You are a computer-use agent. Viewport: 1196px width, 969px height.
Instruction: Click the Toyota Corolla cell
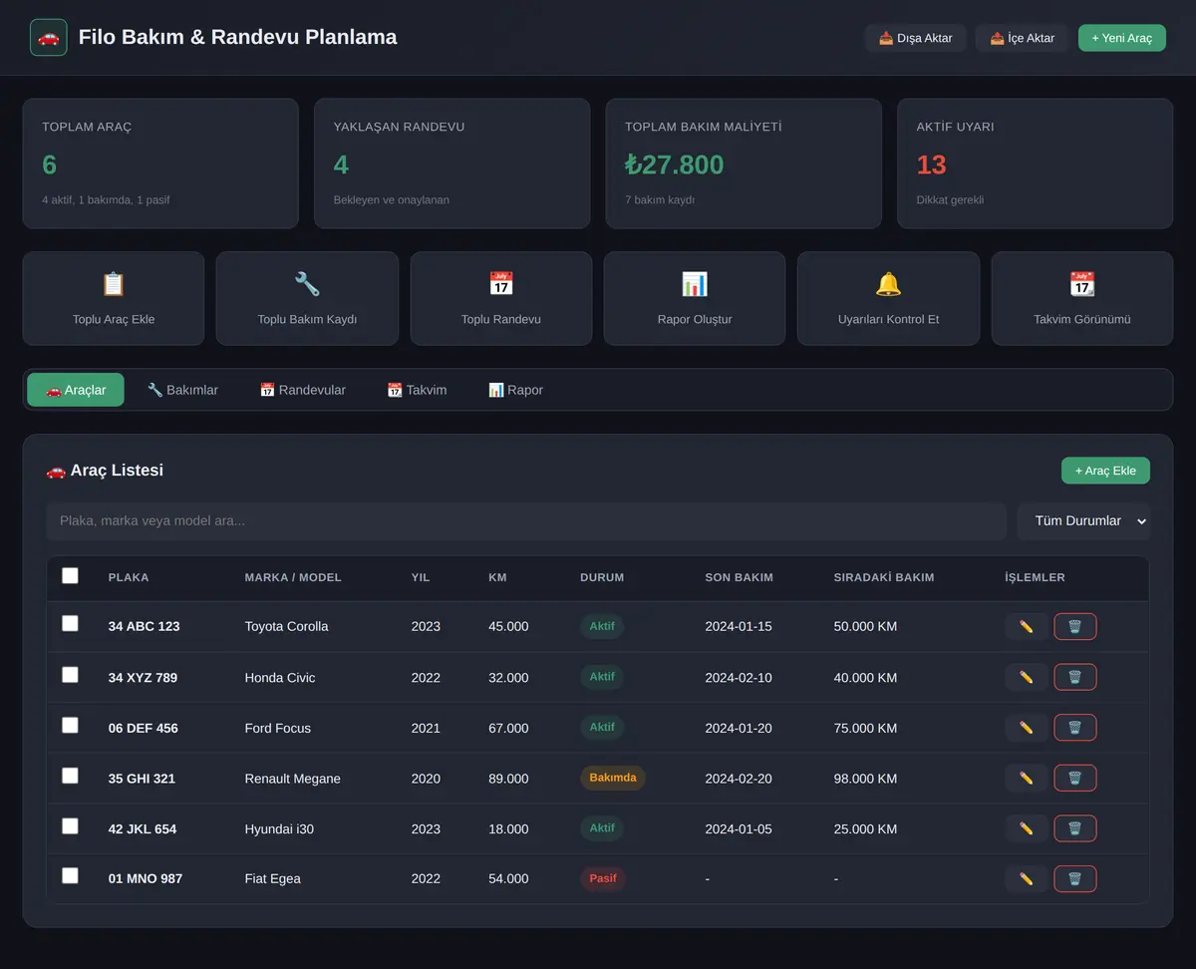tap(287, 627)
